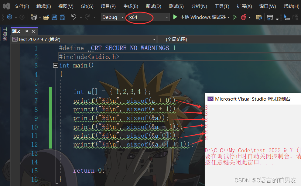This screenshot has width=301, height=186.
Task: Open the 文件(F) menu
Action: [22, 6]
